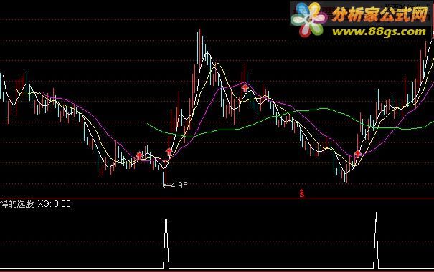Select the XG: 0.00 indicator label
This screenshot has height=272, width=434.
coord(55,204)
